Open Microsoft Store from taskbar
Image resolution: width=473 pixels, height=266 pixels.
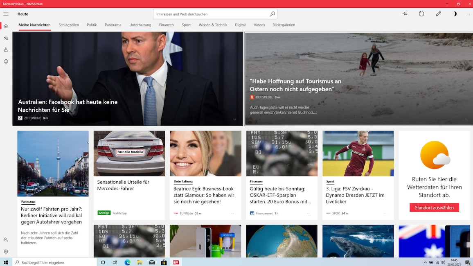(164, 262)
